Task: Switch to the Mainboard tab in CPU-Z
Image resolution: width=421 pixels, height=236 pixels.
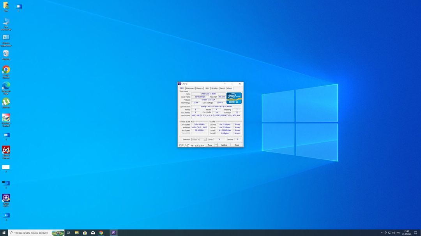Action: [190, 88]
